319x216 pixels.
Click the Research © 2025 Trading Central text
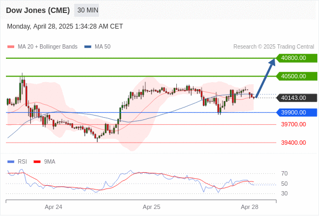coord(274,47)
